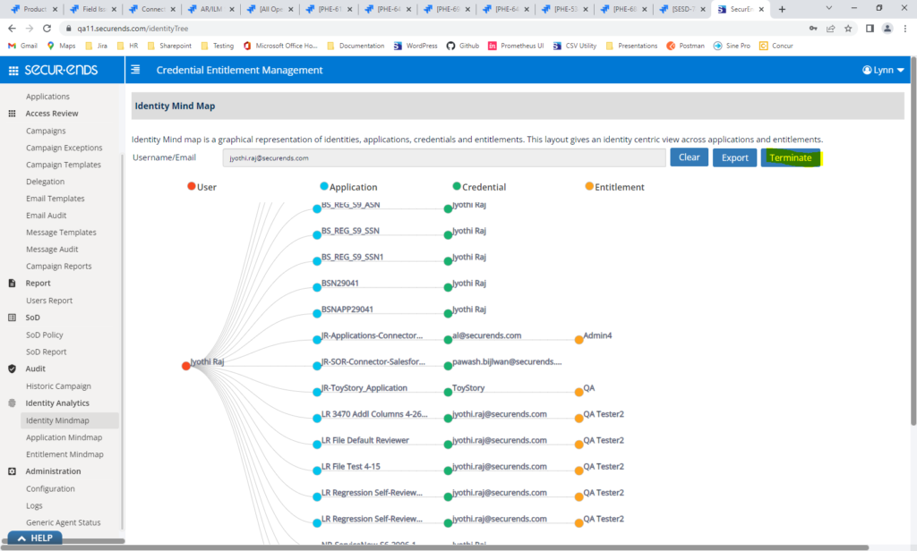Click the blue LR File Default Reviewer node
This screenshot has width=917, height=551.
pos(317,445)
